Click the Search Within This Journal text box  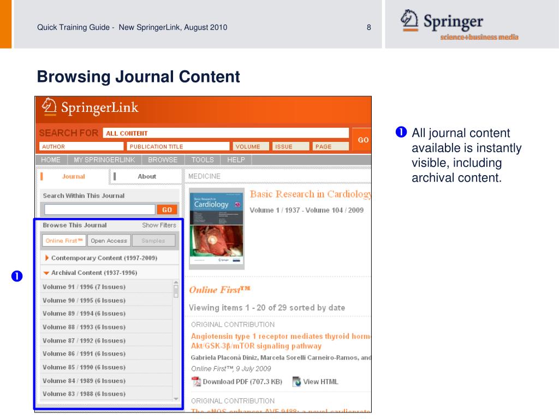[100, 209]
